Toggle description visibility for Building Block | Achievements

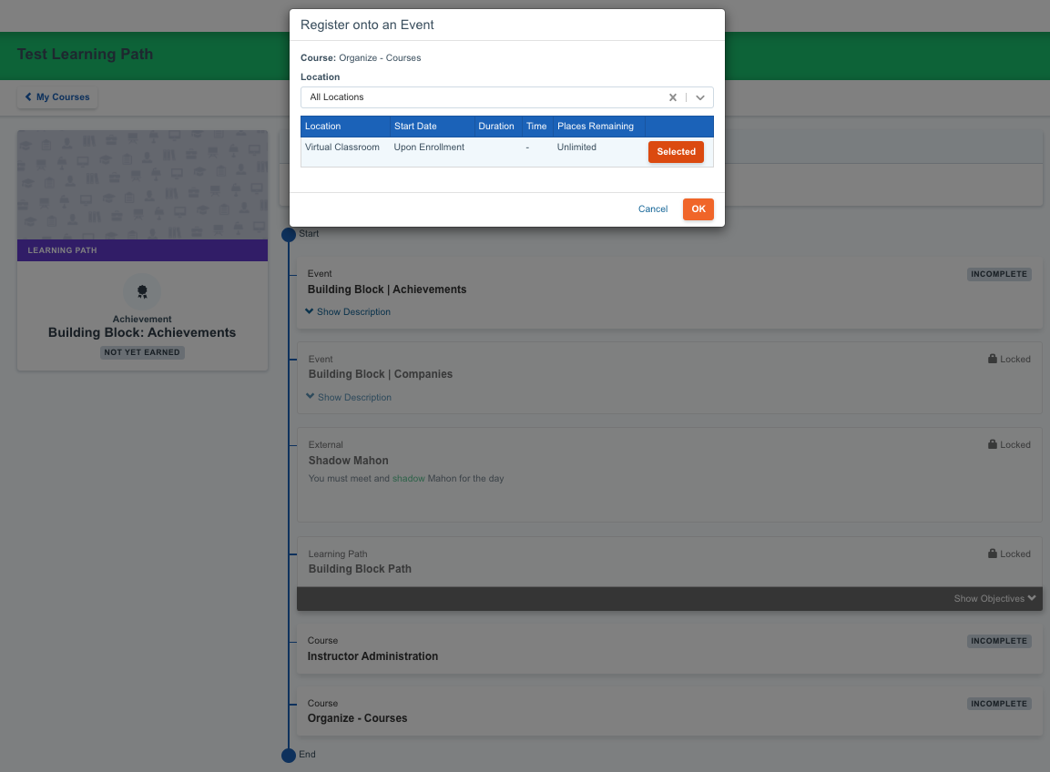click(x=347, y=311)
